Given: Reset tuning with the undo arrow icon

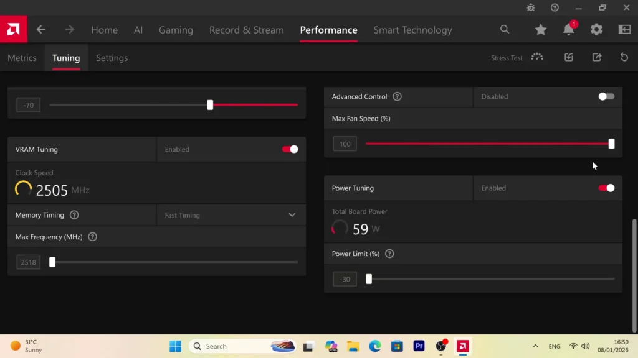Looking at the screenshot, I should 624,57.
